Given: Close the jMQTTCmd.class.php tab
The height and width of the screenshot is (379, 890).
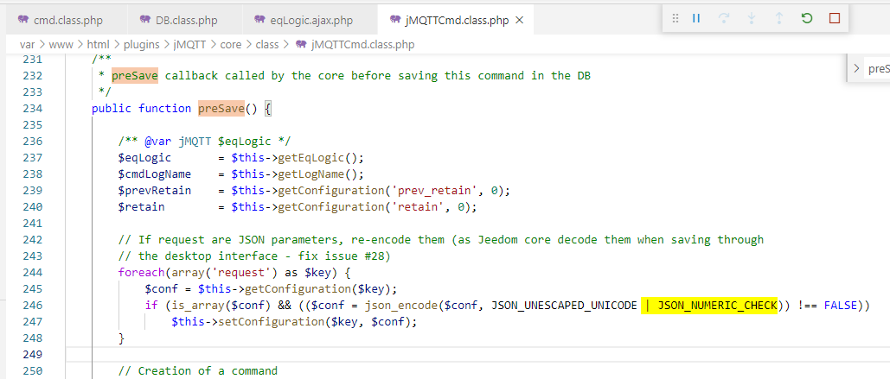Looking at the screenshot, I should coord(519,21).
